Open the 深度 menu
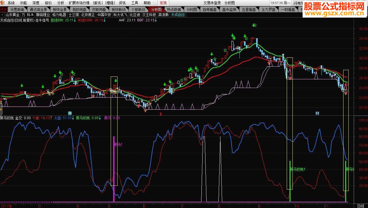 point(36,3)
